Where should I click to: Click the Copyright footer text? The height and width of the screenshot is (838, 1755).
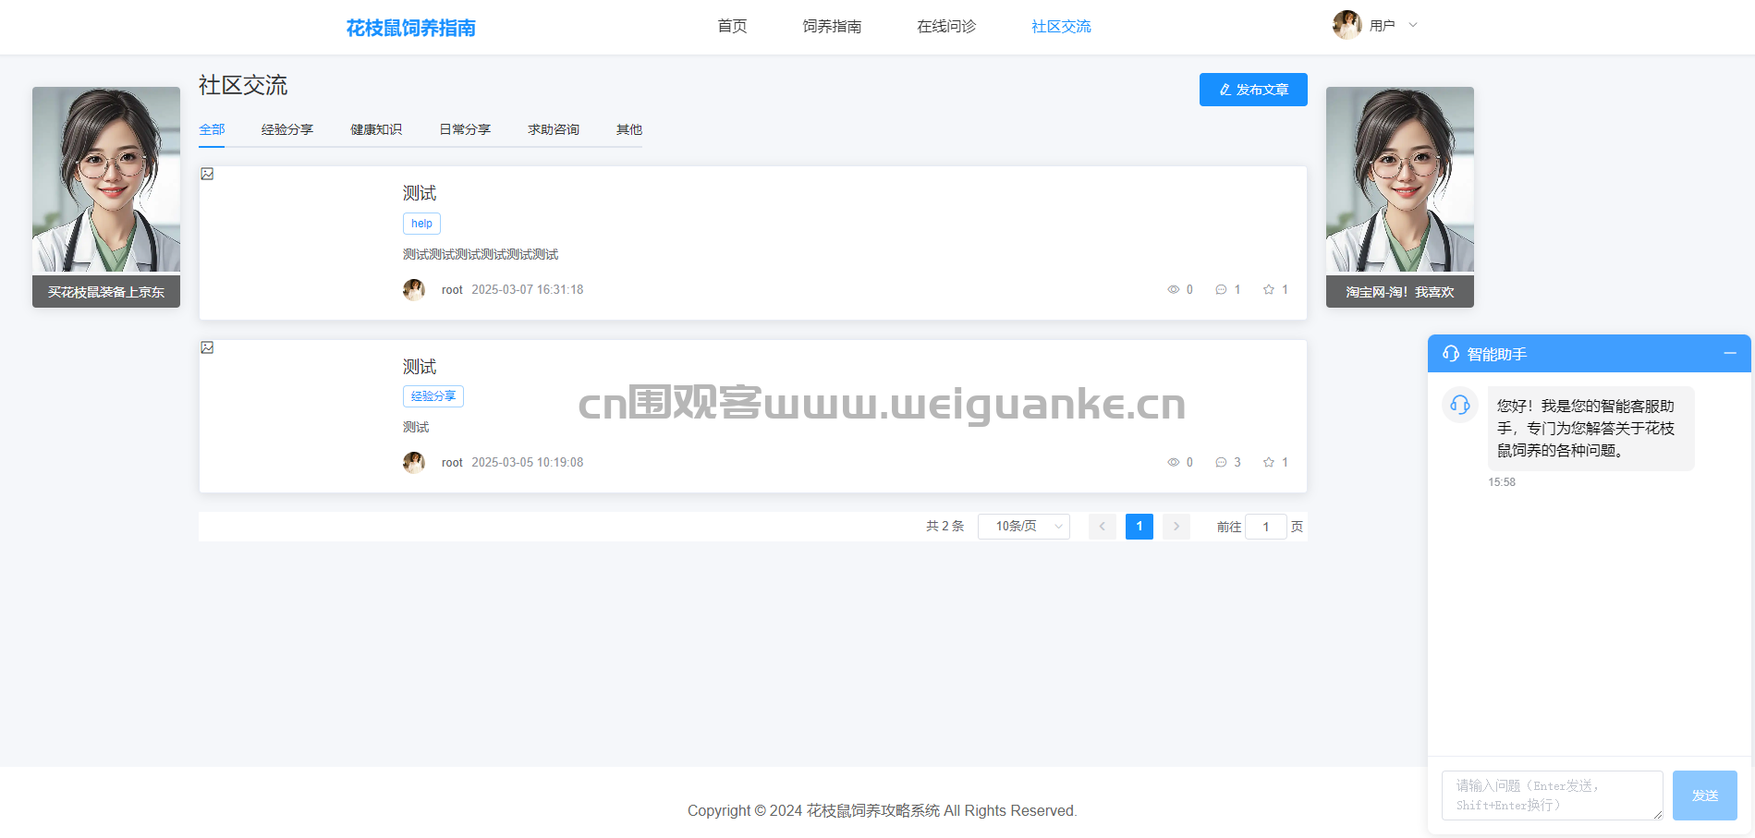coord(883,811)
